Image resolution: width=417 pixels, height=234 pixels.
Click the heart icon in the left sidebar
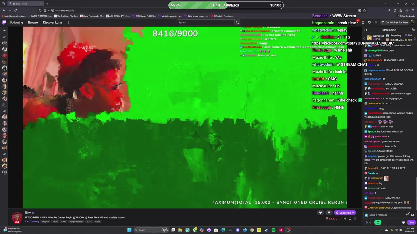[4, 37]
